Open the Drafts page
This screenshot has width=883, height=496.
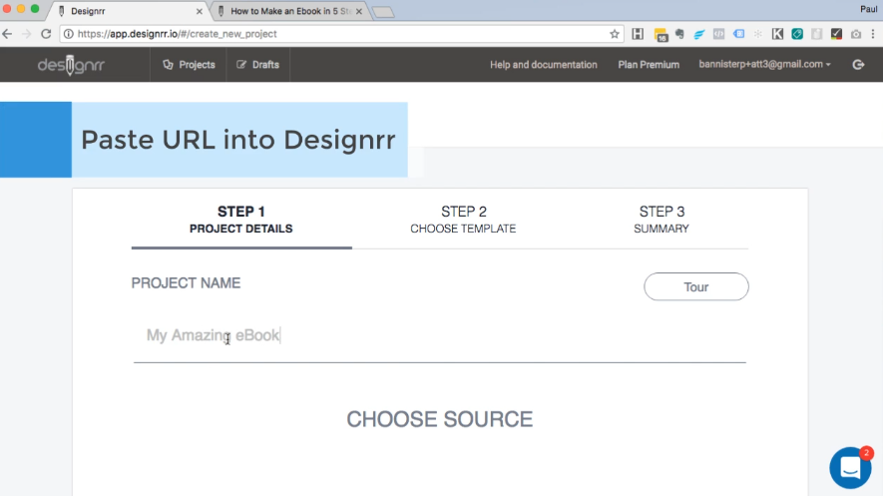coord(258,65)
